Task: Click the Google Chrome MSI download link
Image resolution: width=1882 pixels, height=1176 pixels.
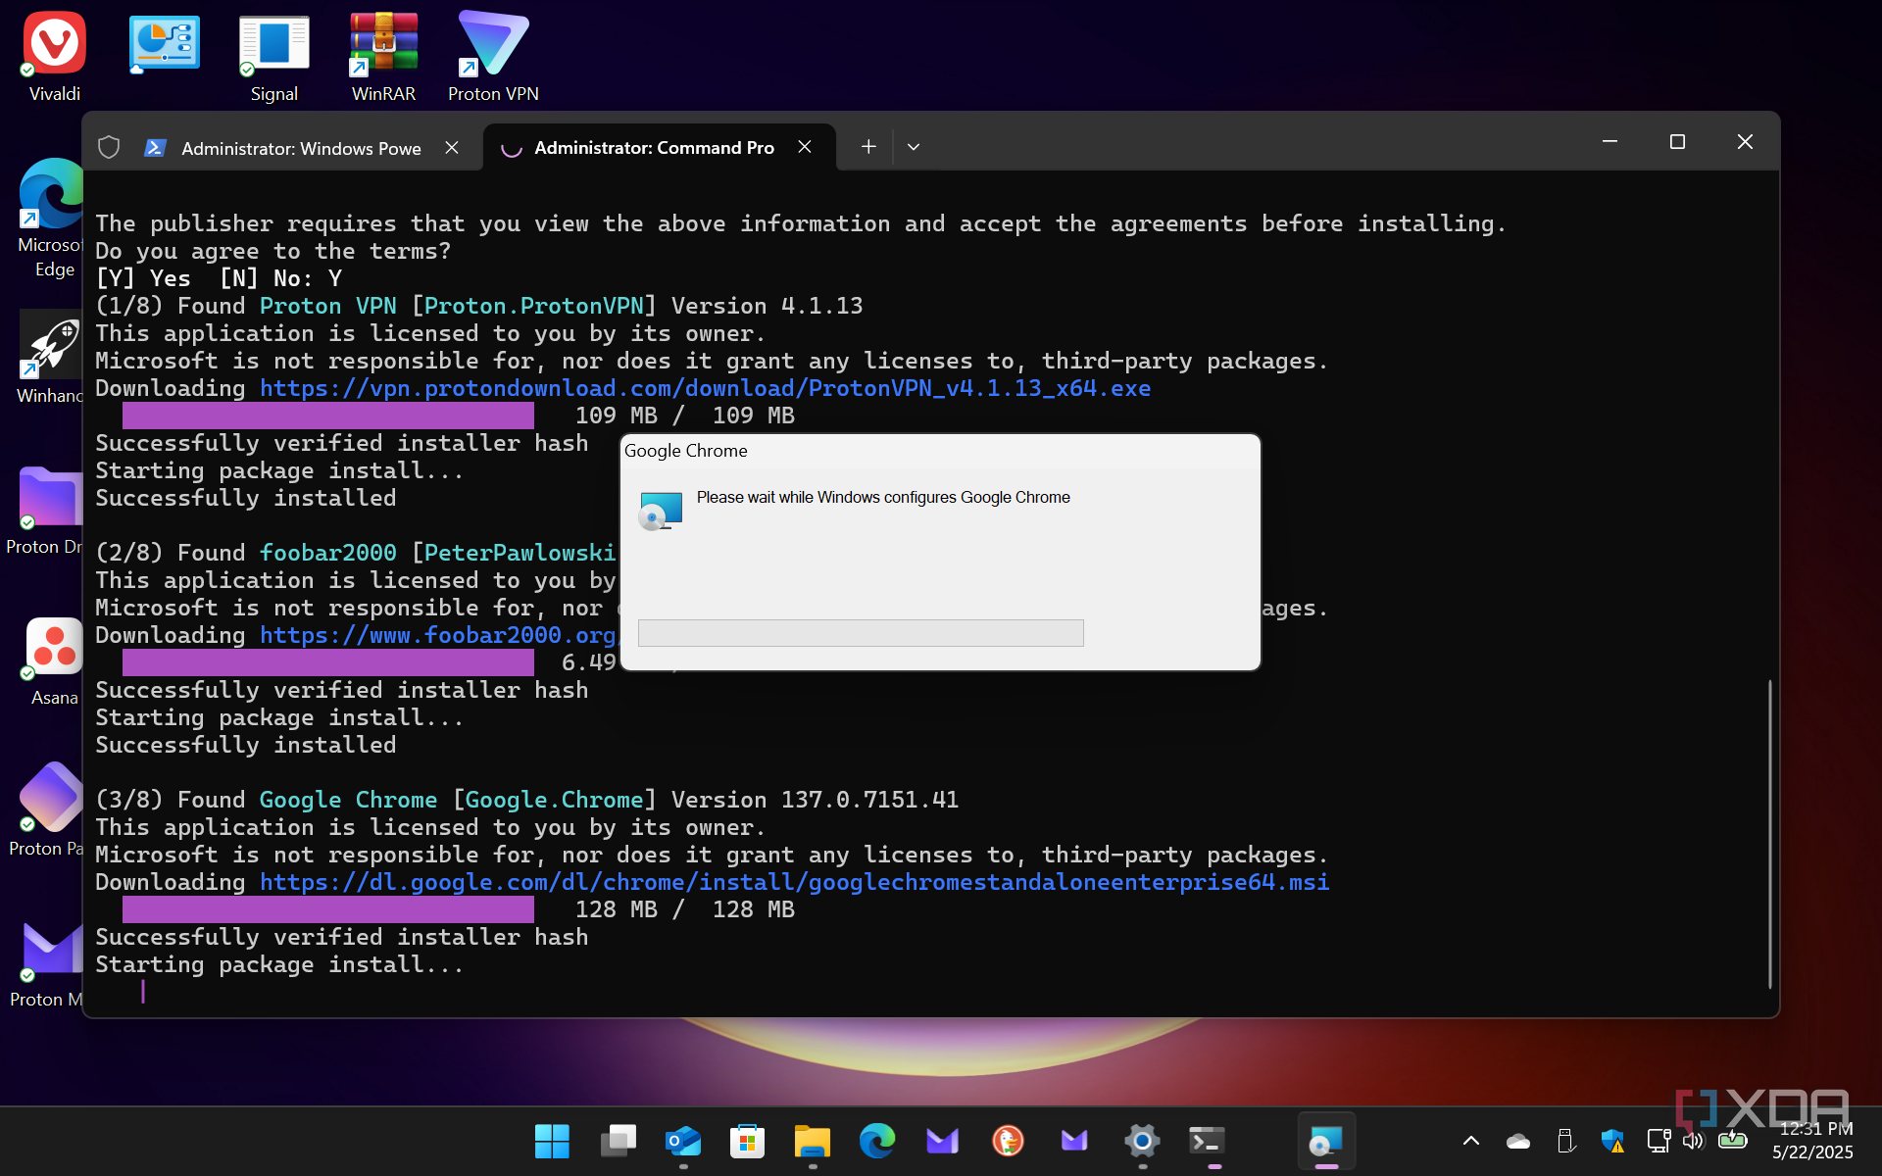Action: 794,882
